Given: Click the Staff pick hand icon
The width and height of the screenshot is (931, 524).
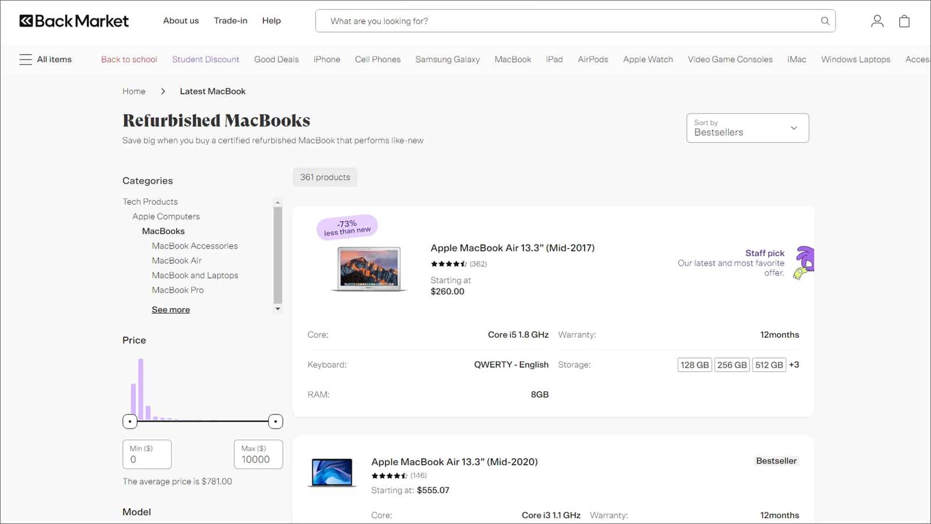Looking at the screenshot, I should (804, 263).
